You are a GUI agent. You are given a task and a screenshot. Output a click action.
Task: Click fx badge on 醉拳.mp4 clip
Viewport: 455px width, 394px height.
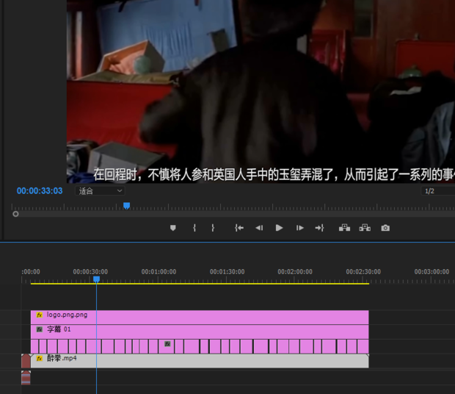coord(40,359)
